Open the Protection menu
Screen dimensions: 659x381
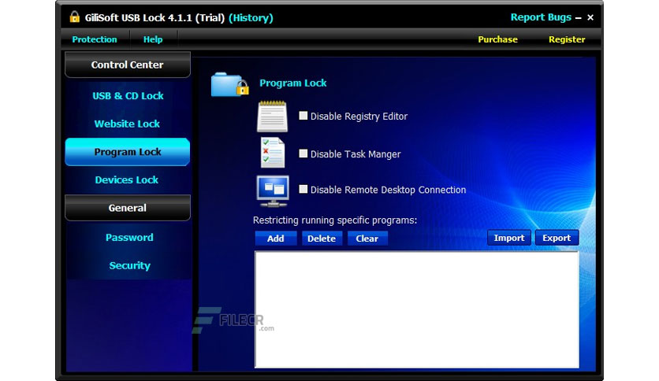click(x=95, y=39)
